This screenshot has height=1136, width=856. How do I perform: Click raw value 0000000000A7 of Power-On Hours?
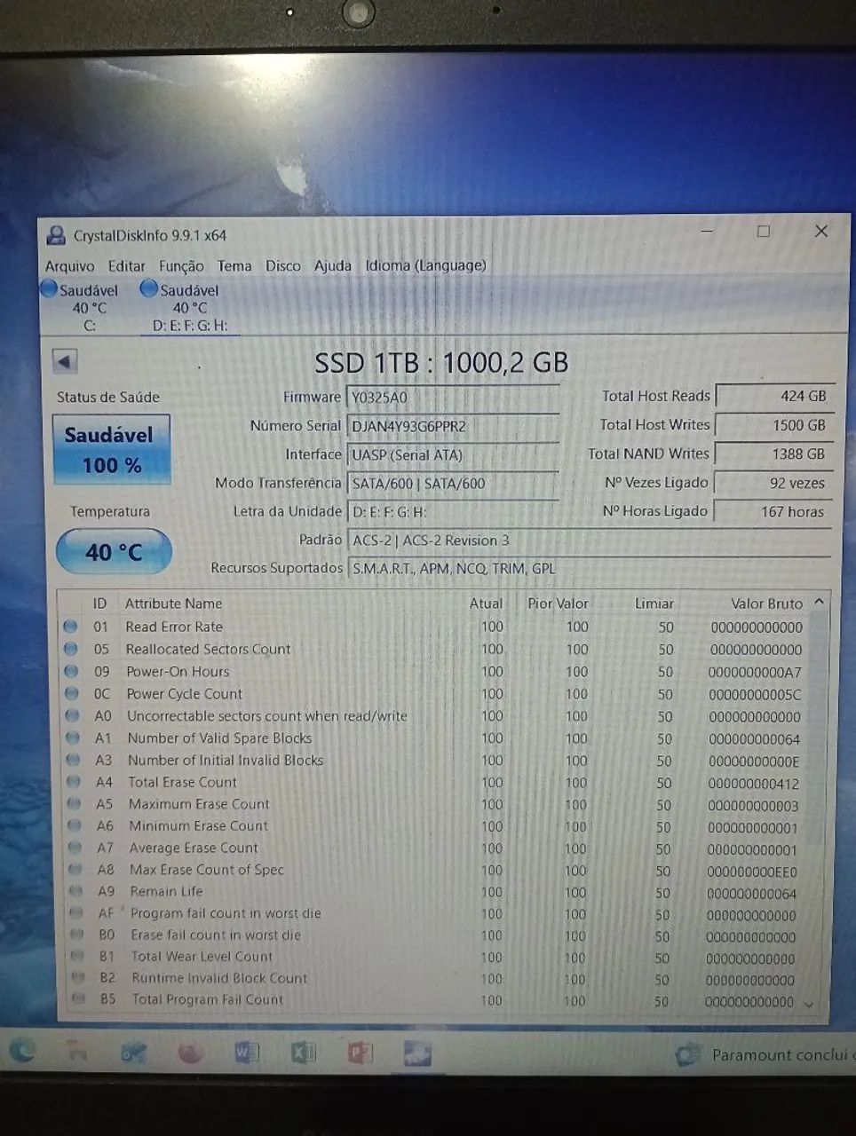755,673
